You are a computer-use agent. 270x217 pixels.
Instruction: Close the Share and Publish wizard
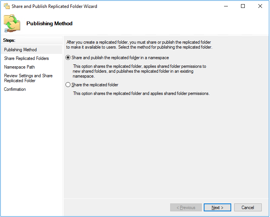click(x=260, y=6)
